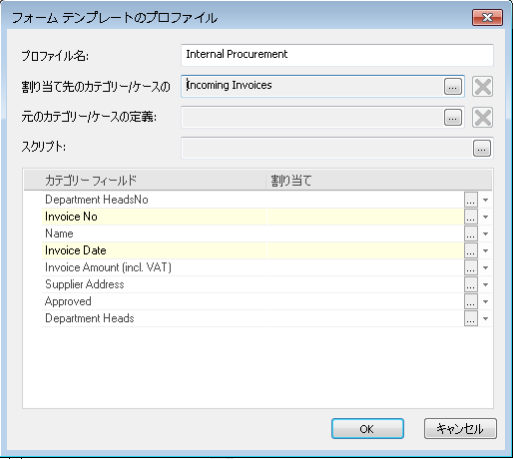The width and height of the screenshot is (513, 459).
Task: Click the カテゴリー フィールド column header
Action: coord(145,181)
